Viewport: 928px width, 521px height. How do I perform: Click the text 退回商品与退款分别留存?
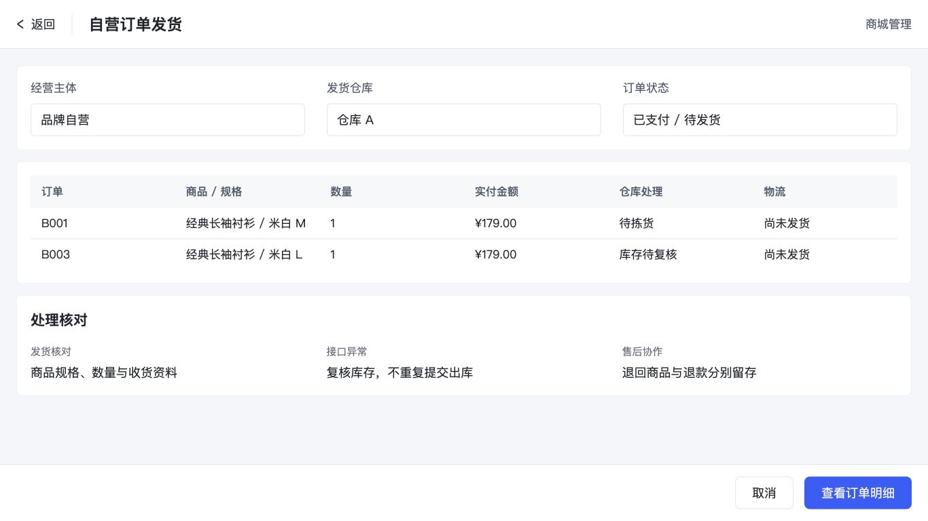coord(689,372)
